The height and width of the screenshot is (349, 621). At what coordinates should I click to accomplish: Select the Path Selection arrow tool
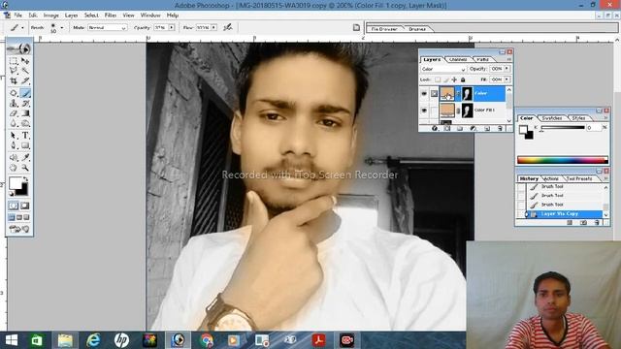(14, 136)
